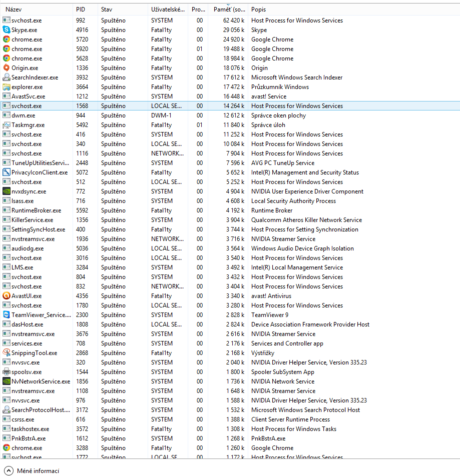The width and height of the screenshot is (460, 476).
Task: Click the Chrome icon for PID 5628
Action: tap(7, 58)
